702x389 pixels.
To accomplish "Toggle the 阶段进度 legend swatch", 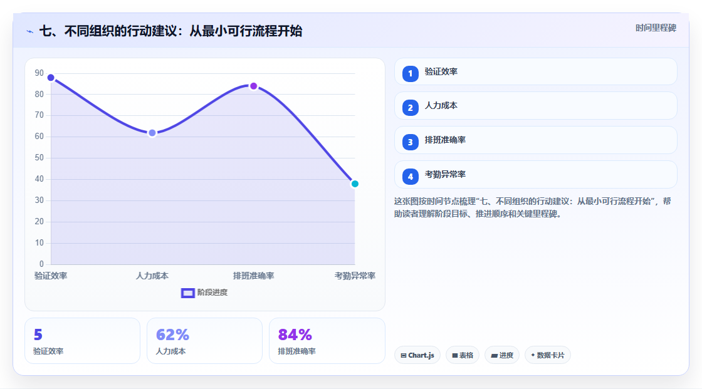I will tap(187, 293).
